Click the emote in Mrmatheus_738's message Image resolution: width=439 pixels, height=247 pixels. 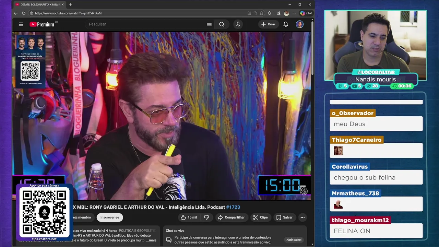pyautogui.click(x=338, y=204)
